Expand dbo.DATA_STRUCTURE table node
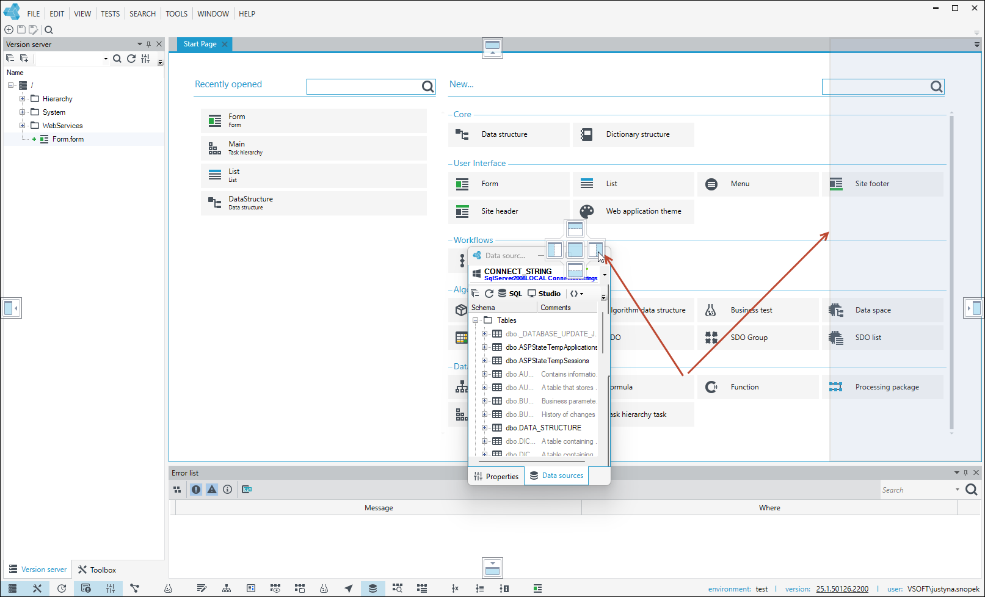This screenshot has height=597, width=985. point(485,428)
